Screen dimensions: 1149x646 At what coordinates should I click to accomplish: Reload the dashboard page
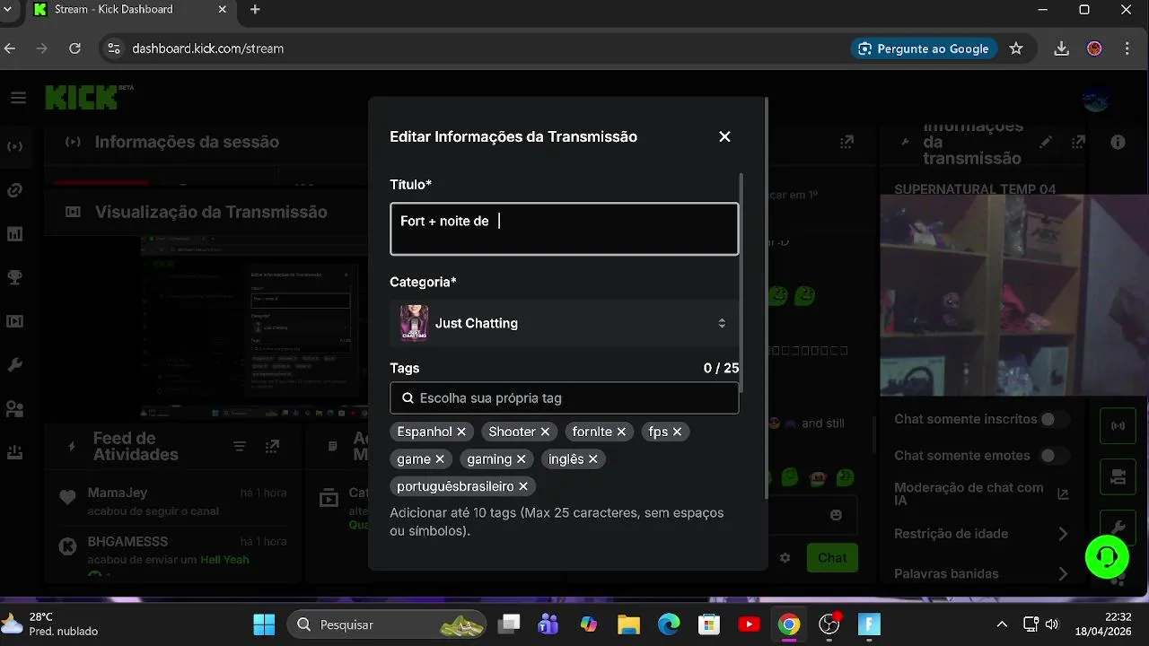coord(75,48)
